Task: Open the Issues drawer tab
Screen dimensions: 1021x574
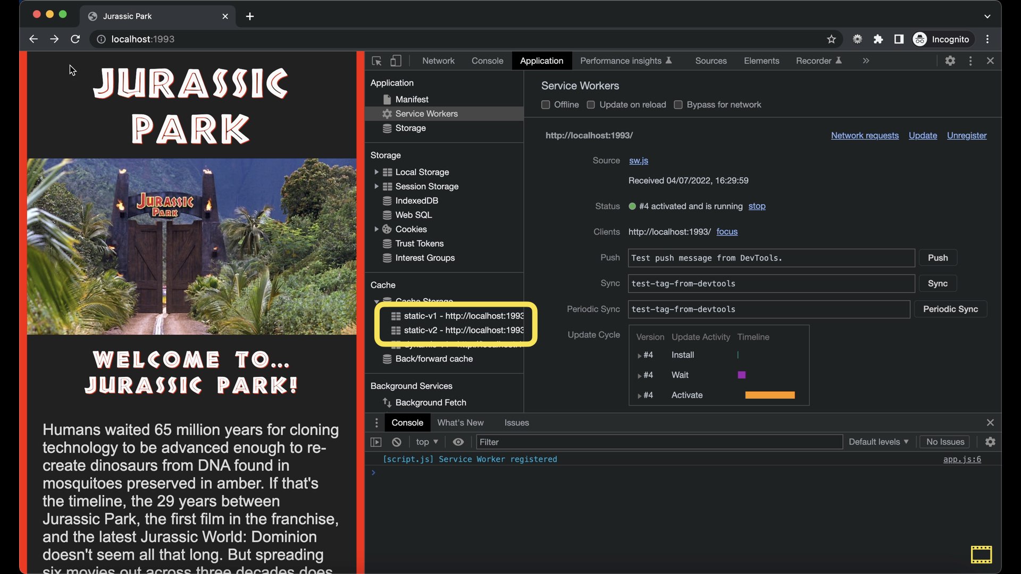Action: (516, 423)
